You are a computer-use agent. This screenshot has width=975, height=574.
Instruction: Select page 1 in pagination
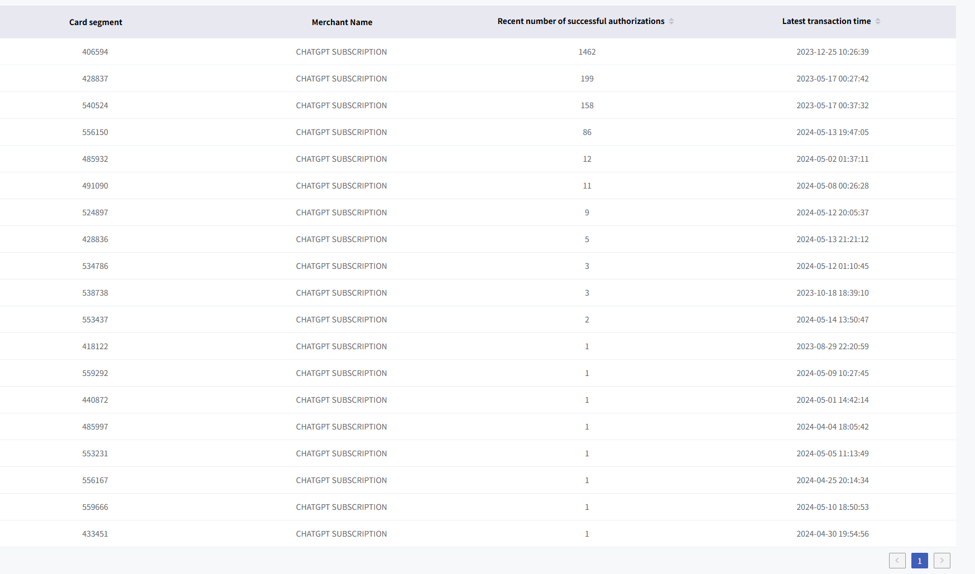tap(919, 561)
